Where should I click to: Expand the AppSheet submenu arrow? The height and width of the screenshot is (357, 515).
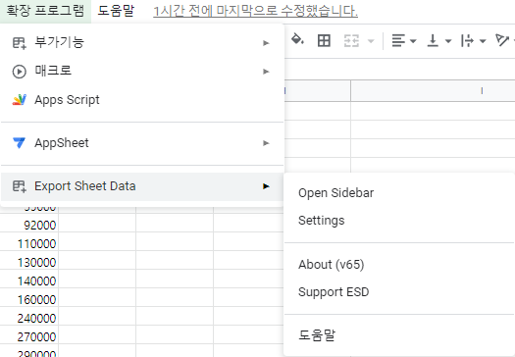266,143
